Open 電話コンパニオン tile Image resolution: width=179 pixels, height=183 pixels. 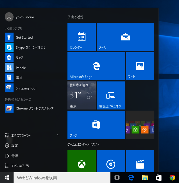(111, 95)
